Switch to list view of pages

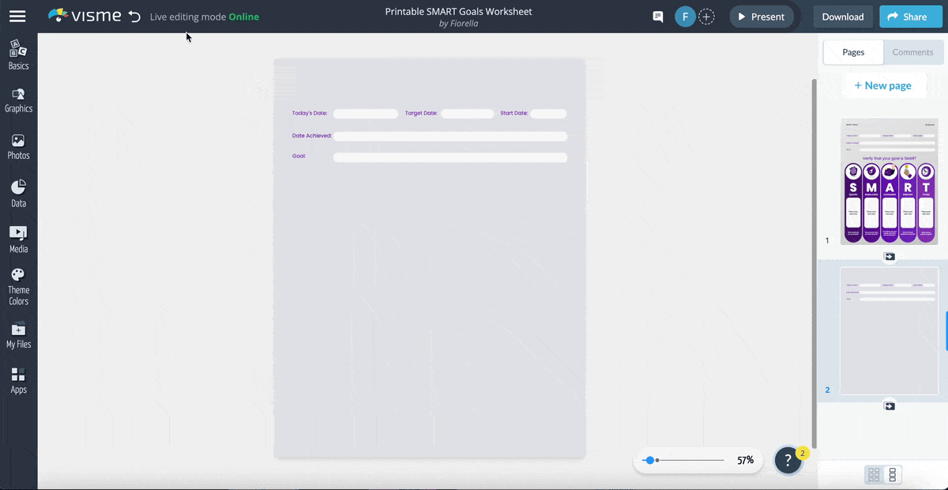[x=893, y=475]
